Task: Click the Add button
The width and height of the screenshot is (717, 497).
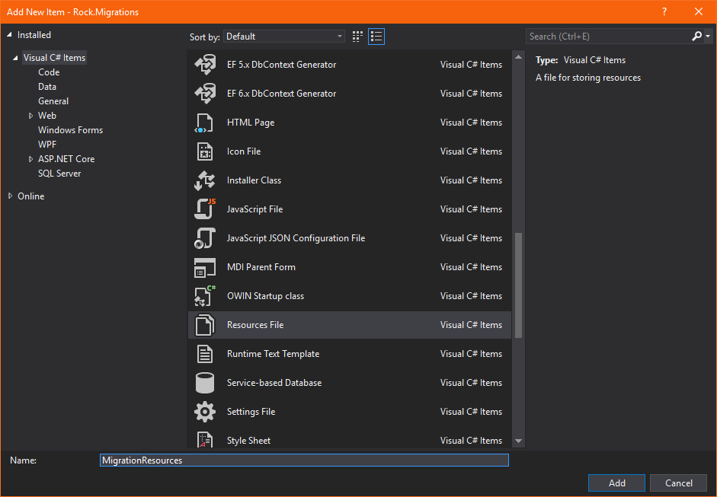Action: [x=616, y=483]
